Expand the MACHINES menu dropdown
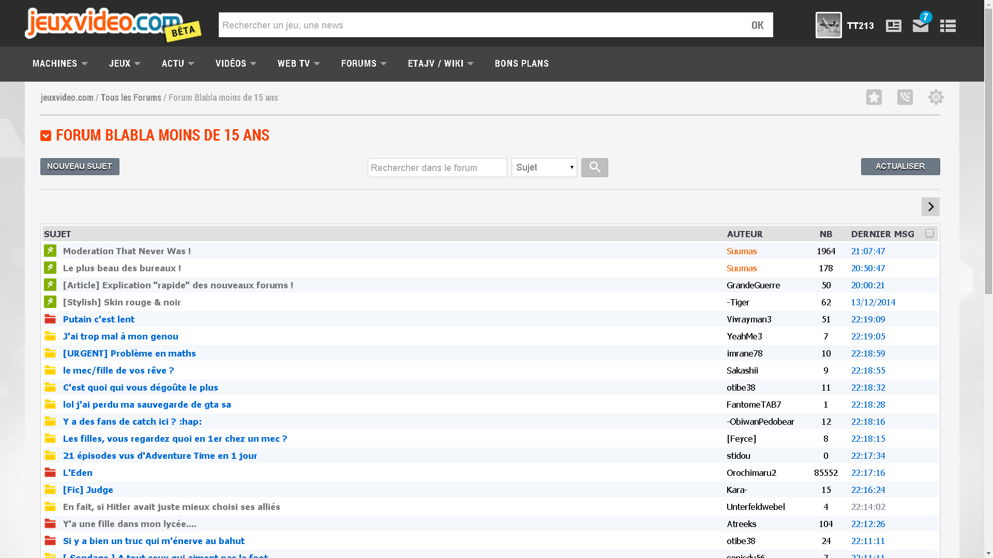 pyautogui.click(x=60, y=64)
